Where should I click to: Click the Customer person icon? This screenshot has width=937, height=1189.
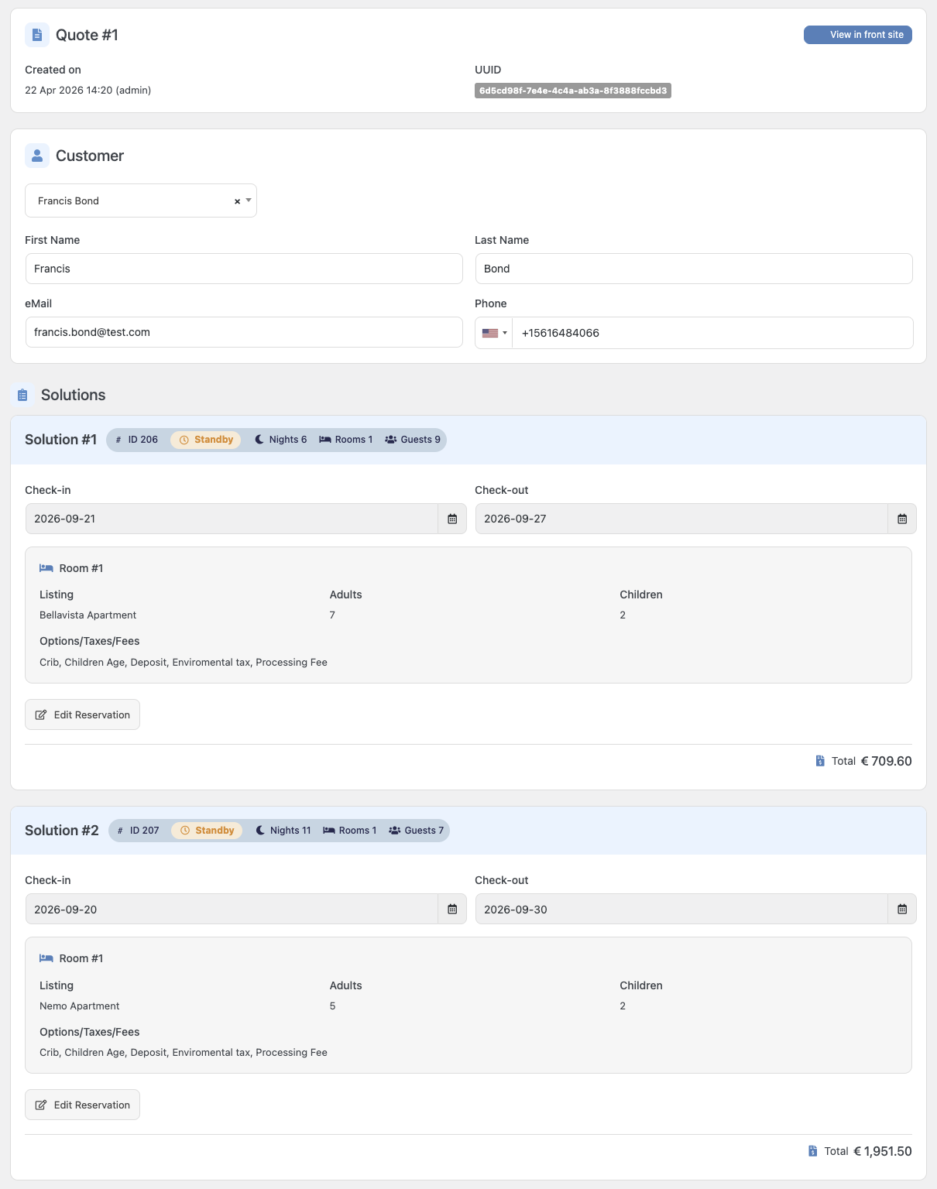[x=37, y=156]
